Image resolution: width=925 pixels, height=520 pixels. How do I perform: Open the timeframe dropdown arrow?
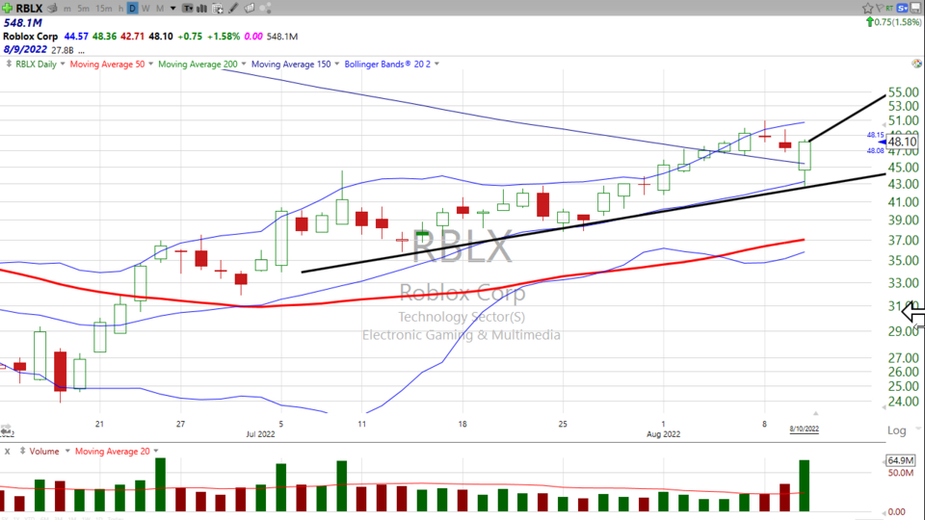tap(172, 9)
